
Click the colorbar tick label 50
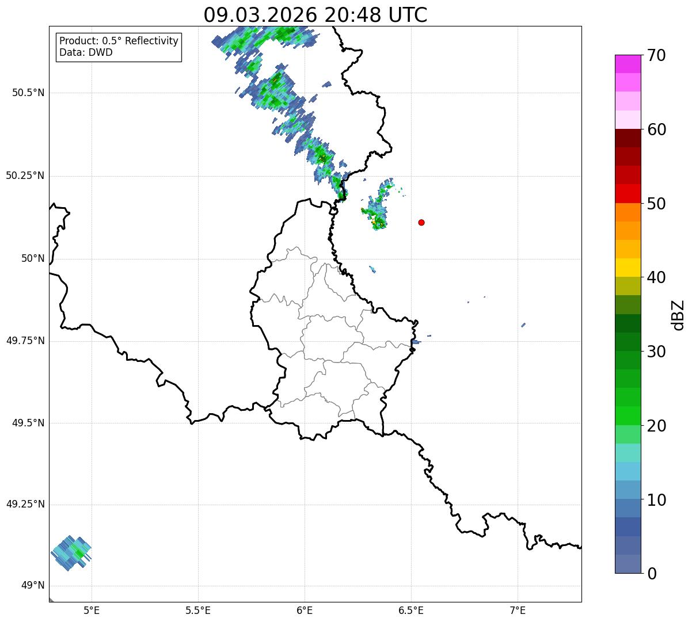tap(656, 204)
